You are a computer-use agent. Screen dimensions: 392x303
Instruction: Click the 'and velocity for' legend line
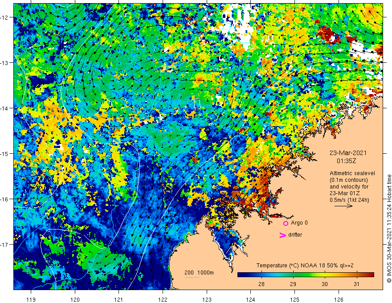point(349,187)
